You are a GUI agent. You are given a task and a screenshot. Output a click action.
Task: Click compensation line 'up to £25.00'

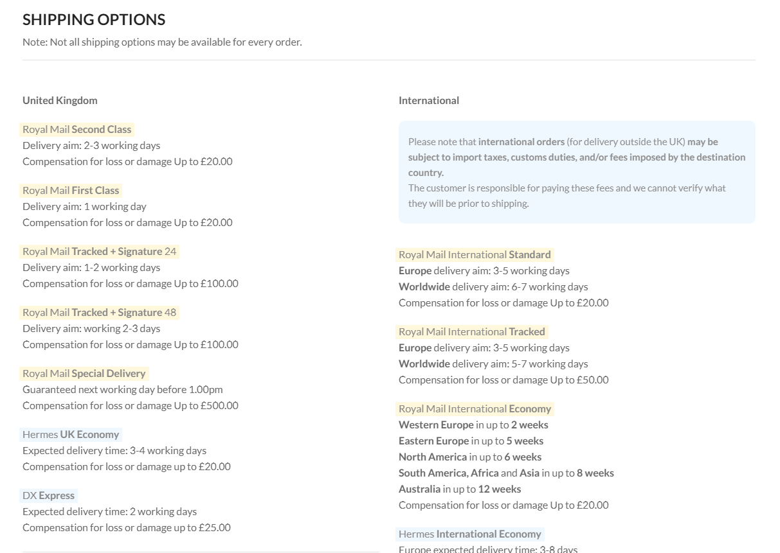(127, 527)
